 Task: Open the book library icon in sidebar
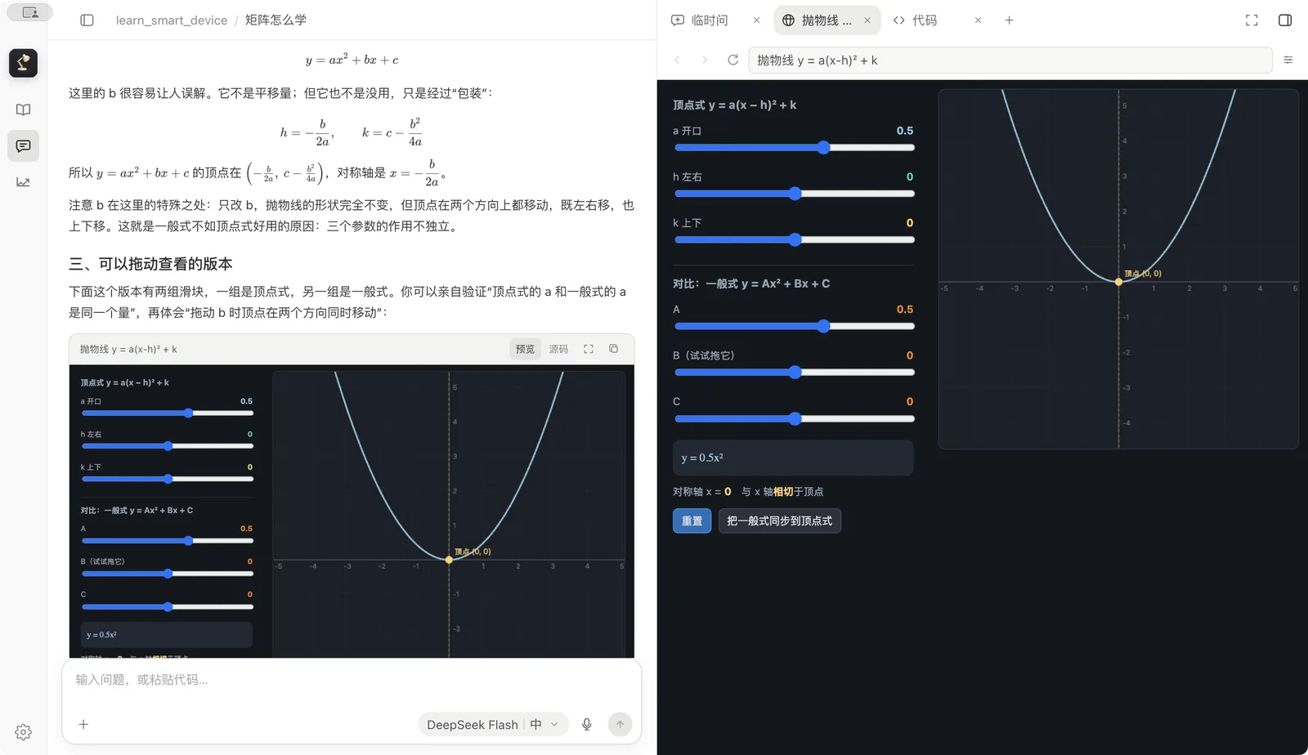24,109
